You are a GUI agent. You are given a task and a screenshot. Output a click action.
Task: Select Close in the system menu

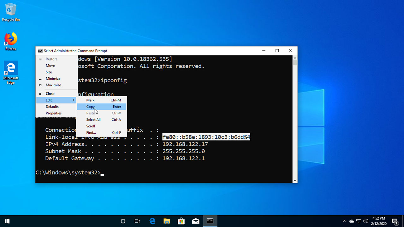pos(57,94)
